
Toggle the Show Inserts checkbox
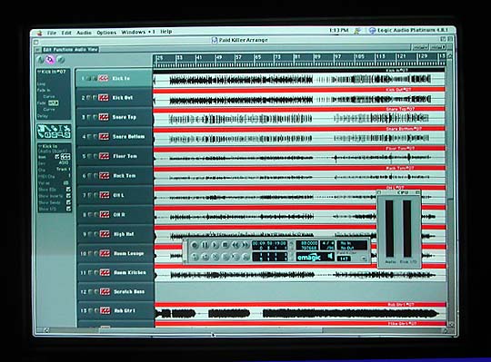coord(68,196)
